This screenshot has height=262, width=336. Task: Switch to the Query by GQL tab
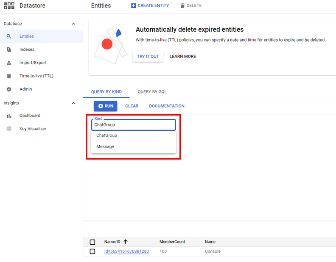click(x=152, y=92)
